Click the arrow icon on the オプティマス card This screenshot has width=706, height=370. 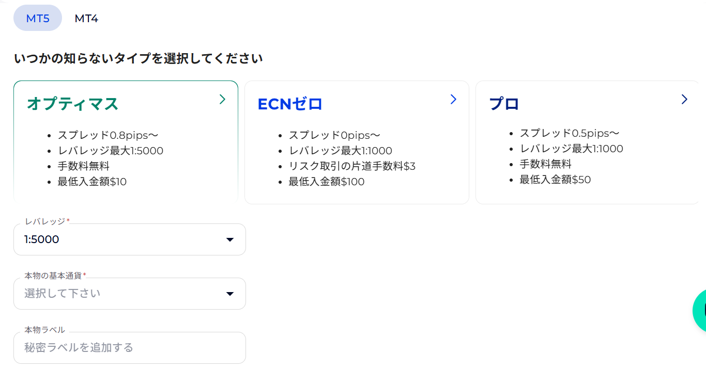tap(222, 99)
